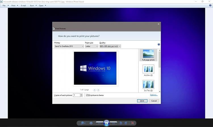Open the Burn menu
213x127 pixels.
tap(33, 6)
